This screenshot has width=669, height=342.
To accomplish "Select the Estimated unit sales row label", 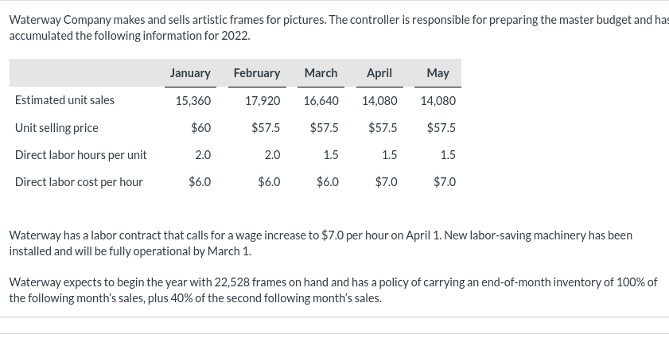I will pyautogui.click(x=64, y=100).
